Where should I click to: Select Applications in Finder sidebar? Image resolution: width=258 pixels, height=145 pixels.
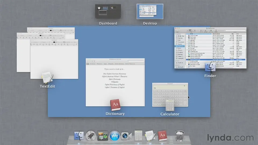[180, 46]
